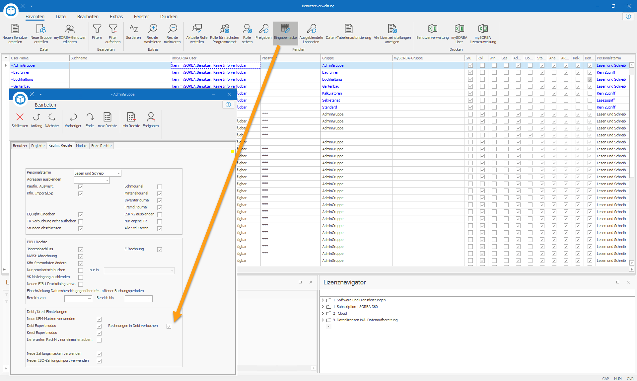Click Filter aufheben icon
This screenshot has width=637, height=381.
pos(113,29)
